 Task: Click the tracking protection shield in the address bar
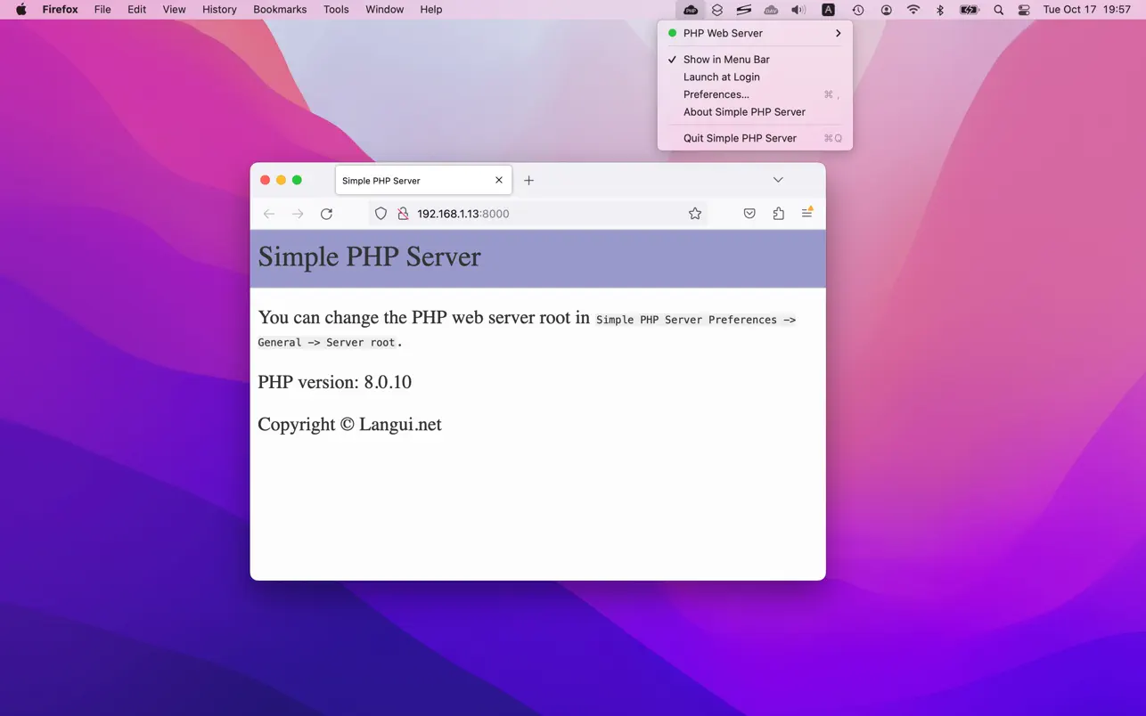[381, 214]
